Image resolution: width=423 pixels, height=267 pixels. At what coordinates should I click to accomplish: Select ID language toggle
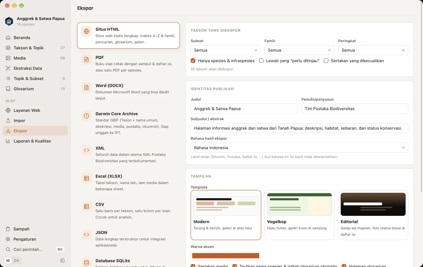click(x=8, y=261)
